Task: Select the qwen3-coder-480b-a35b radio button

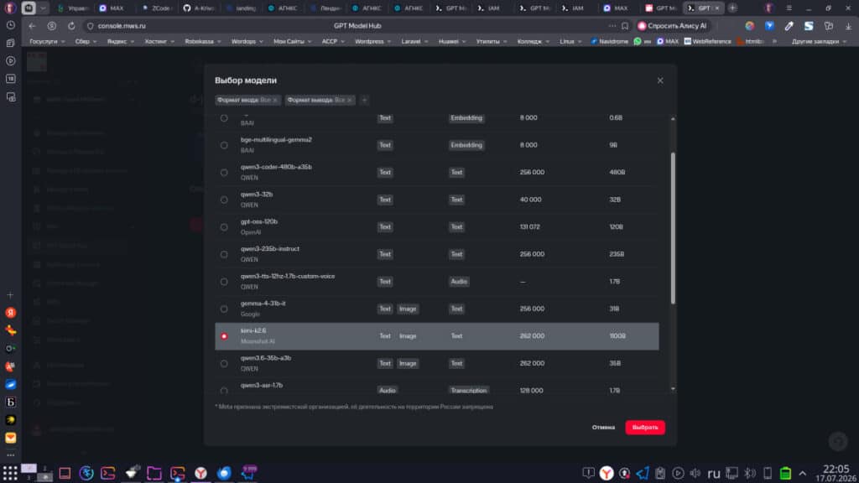Action: [x=224, y=173]
